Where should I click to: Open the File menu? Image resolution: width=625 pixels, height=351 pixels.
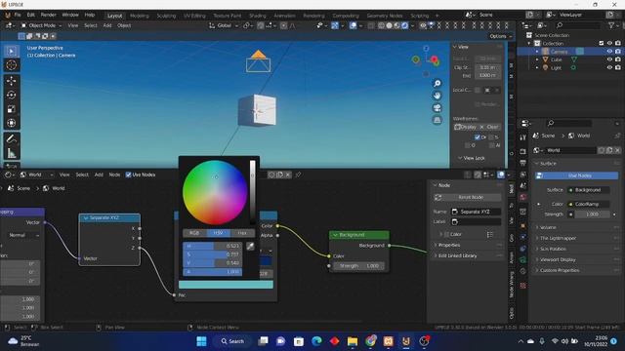18,16
